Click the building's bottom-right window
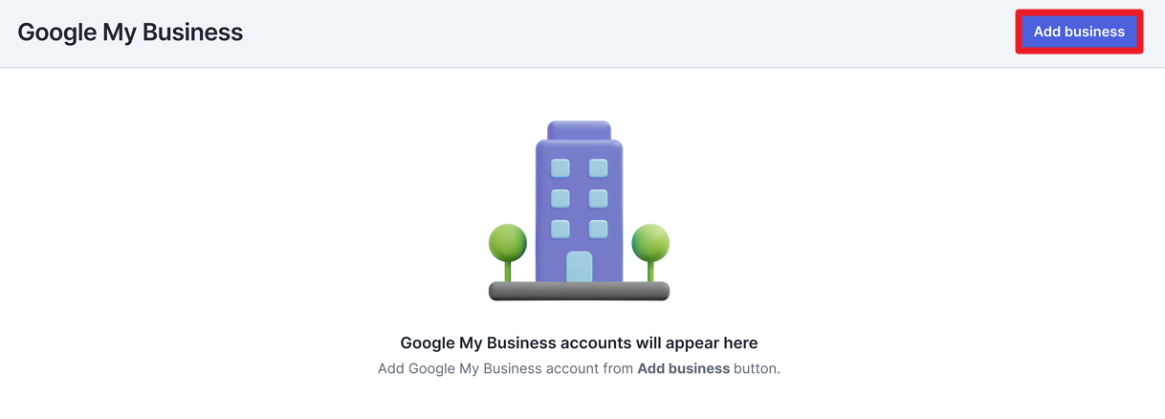Screen dimensions: 1165x419 (598, 230)
